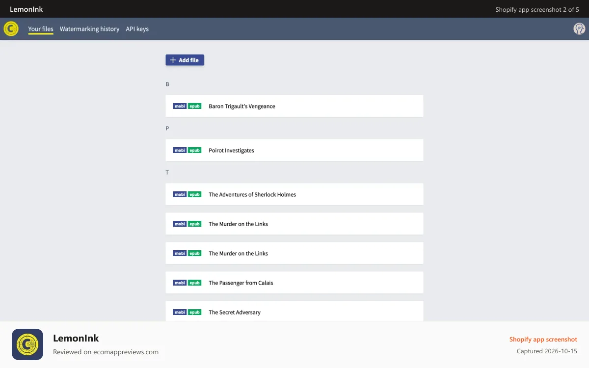Open the user profile avatar icon
Image resolution: width=589 pixels, height=368 pixels.
pos(579,29)
